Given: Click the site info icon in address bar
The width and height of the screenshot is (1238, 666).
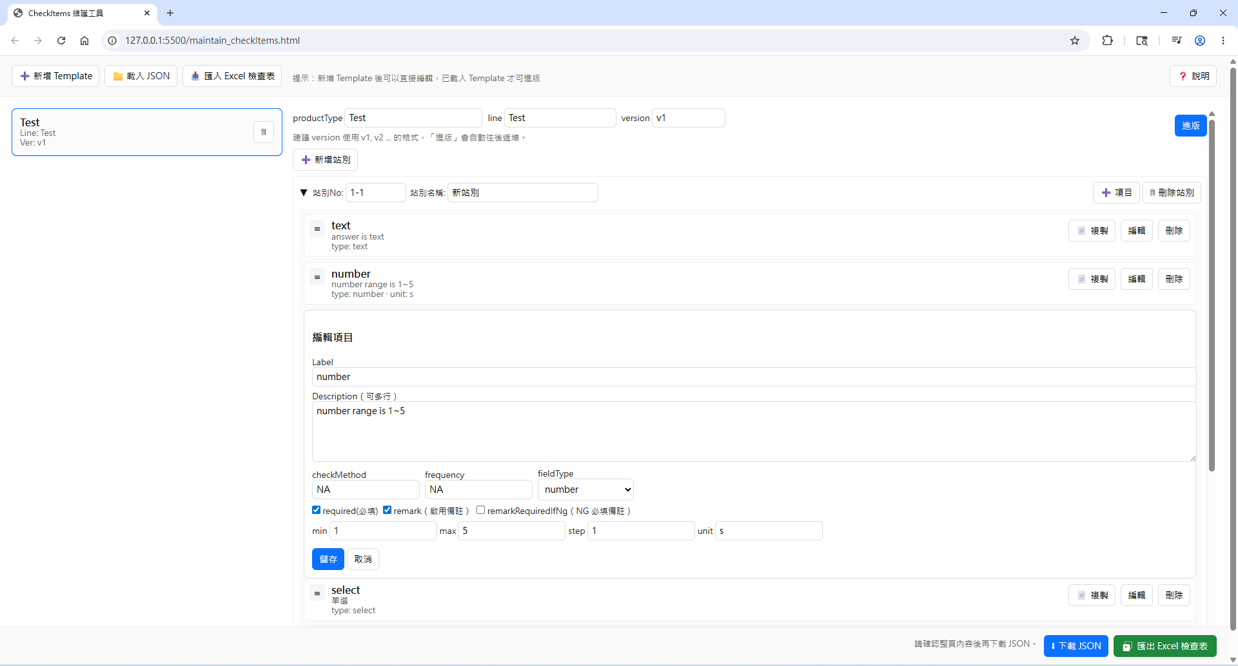Looking at the screenshot, I should [x=112, y=41].
